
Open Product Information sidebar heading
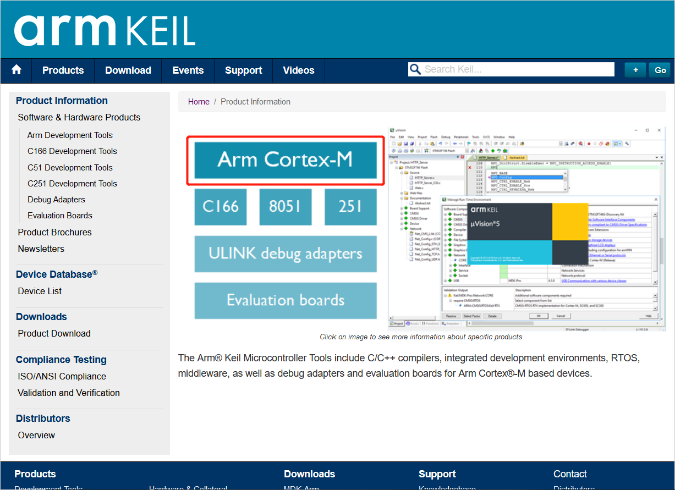[x=62, y=101]
